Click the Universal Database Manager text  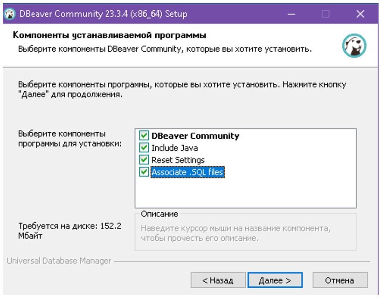(x=59, y=261)
